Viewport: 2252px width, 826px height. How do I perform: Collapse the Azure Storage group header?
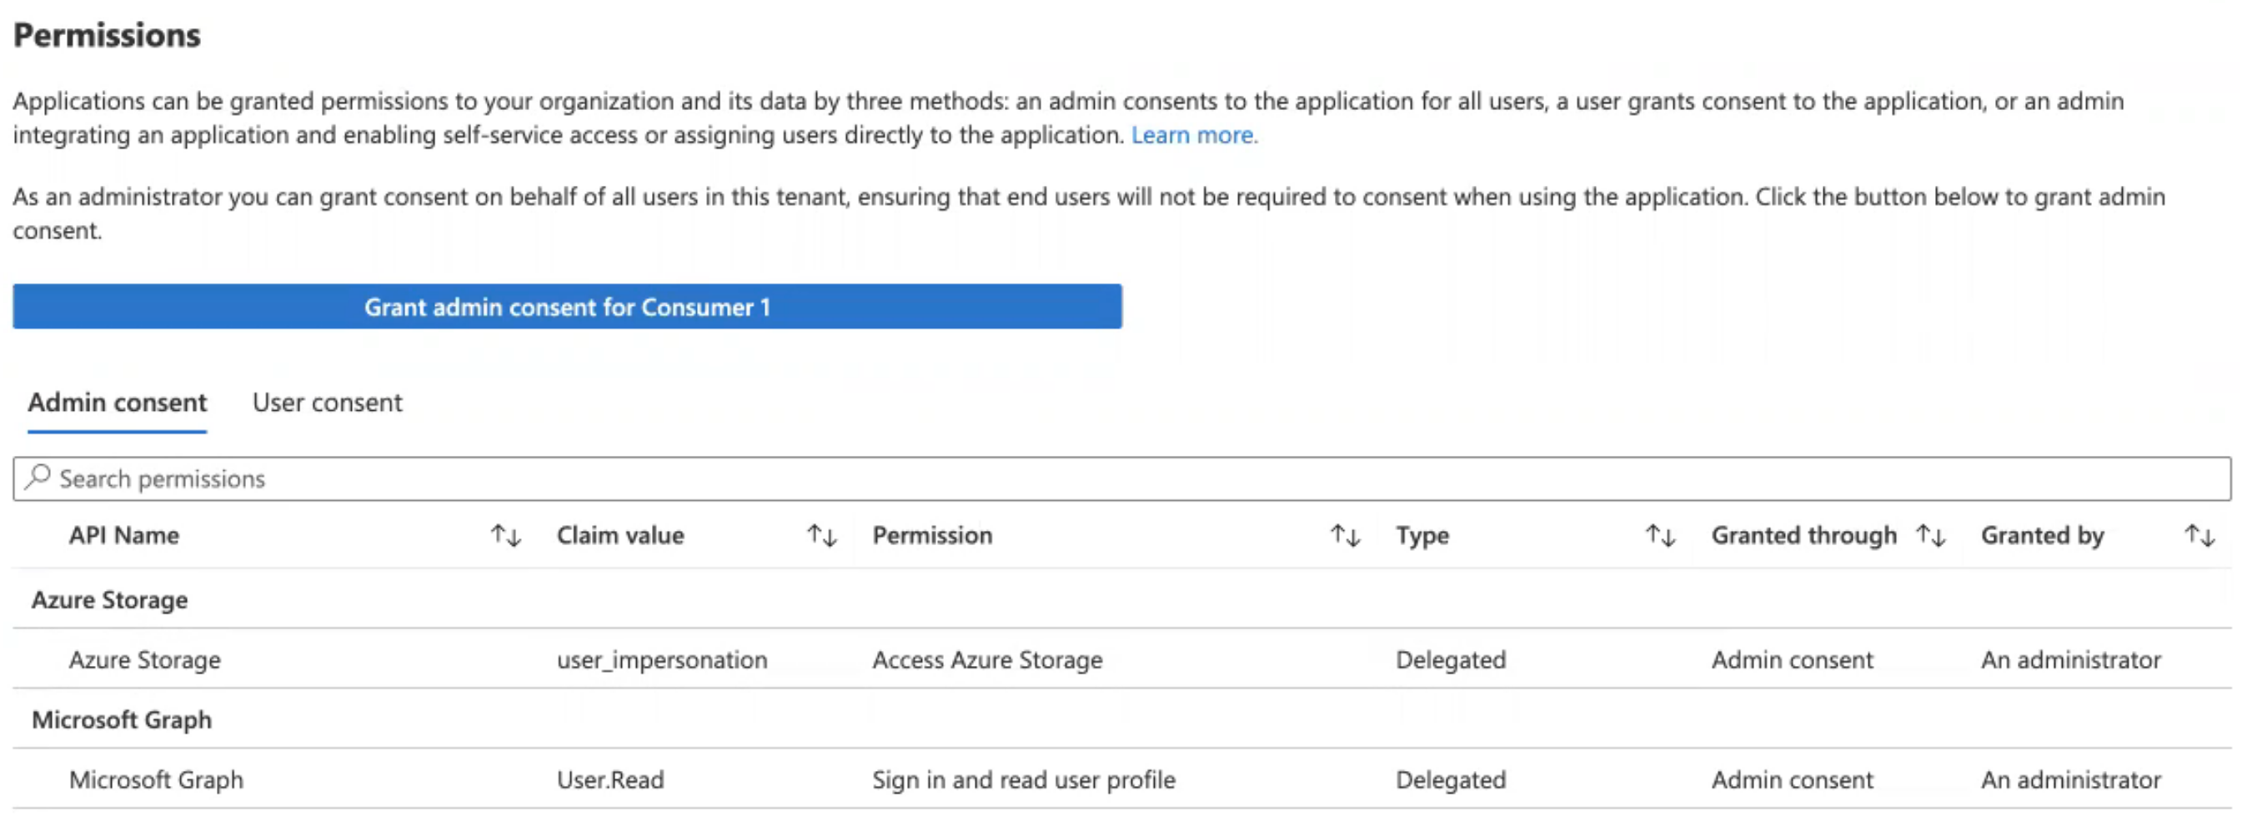[110, 600]
